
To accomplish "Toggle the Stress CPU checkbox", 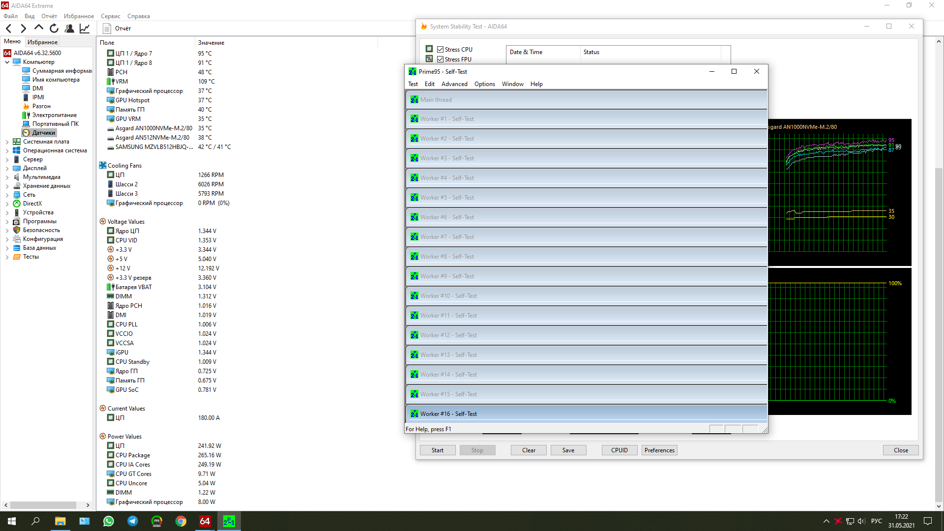I will coord(441,50).
